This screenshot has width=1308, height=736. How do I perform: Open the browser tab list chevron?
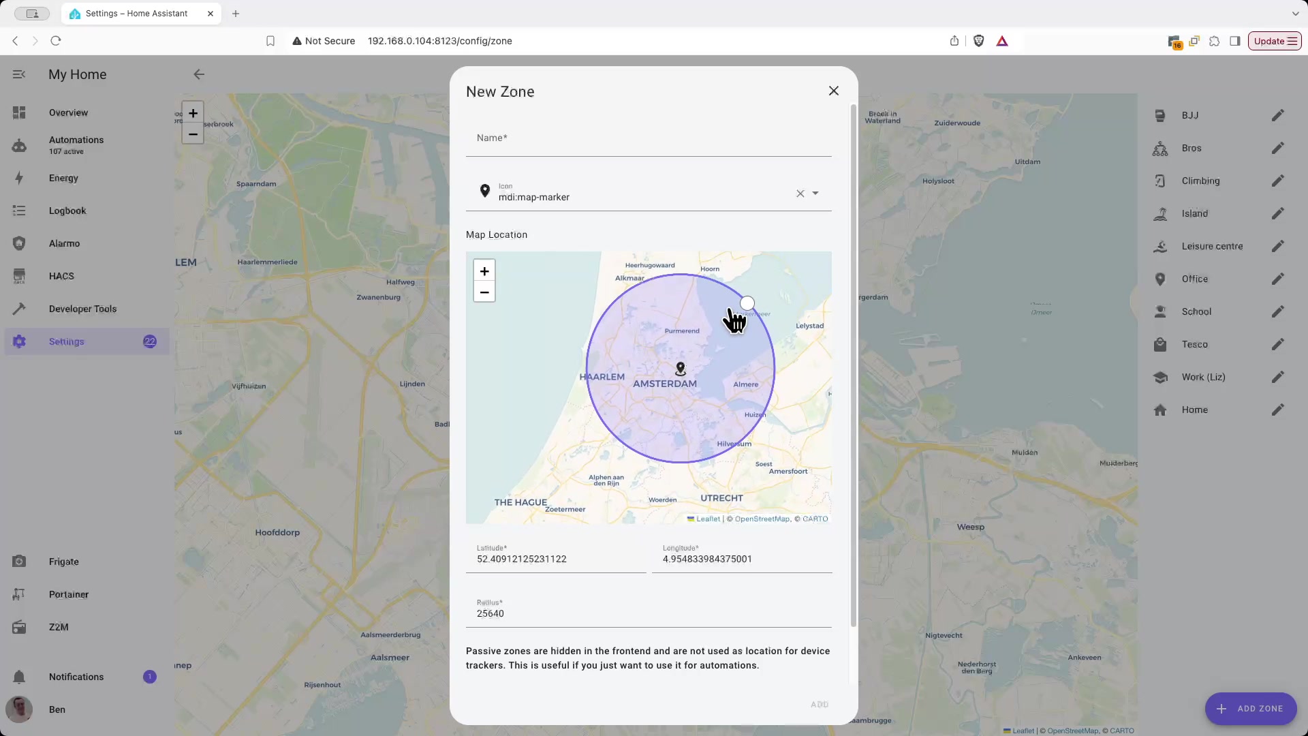(x=1295, y=14)
